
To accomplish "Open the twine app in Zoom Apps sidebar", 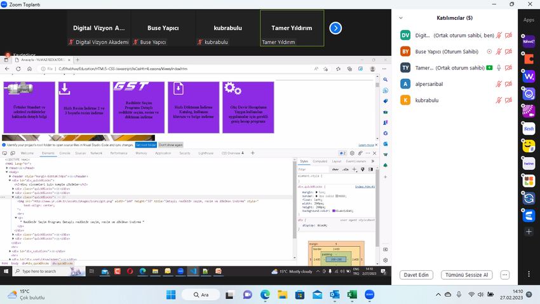I will pos(529,163).
